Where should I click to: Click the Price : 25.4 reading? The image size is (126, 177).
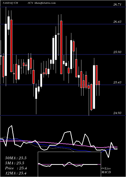pyautogui.click(x=16, y=168)
